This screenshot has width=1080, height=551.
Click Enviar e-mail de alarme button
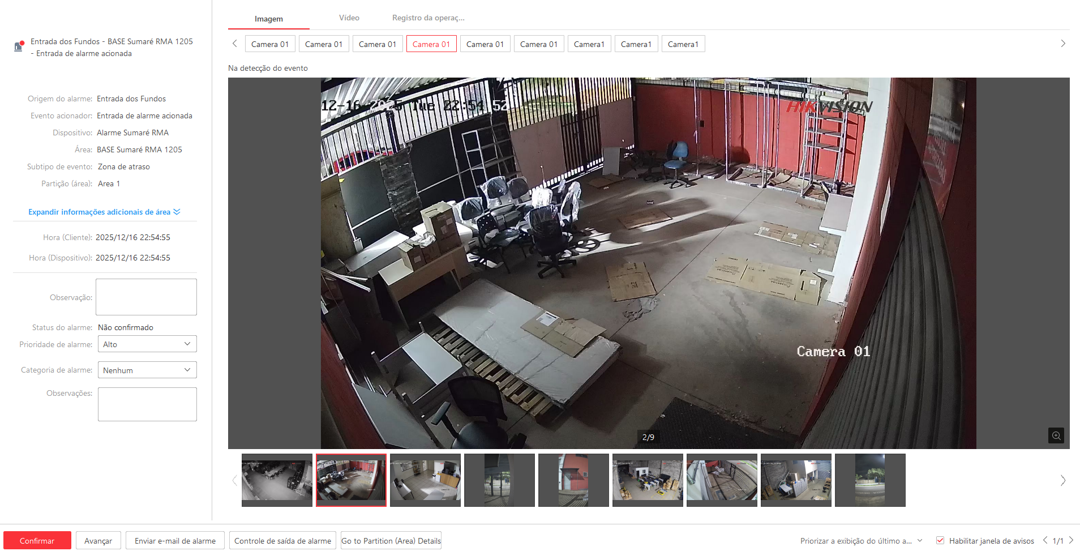coord(175,541)
